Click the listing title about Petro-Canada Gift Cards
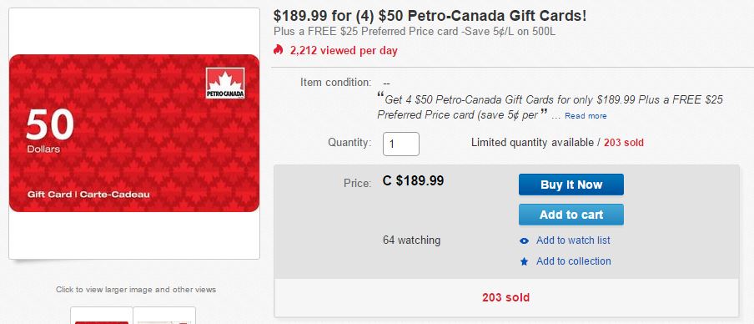 point(430,16)
